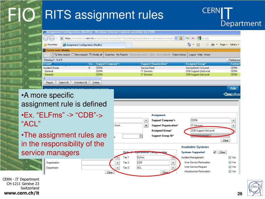Click the Print icon

[213, 45]
